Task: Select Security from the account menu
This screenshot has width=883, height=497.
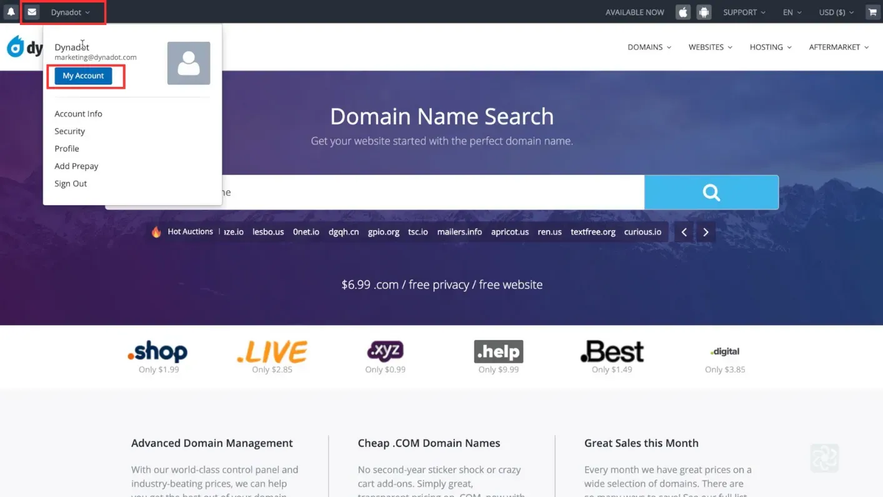Action: [69, 131]
